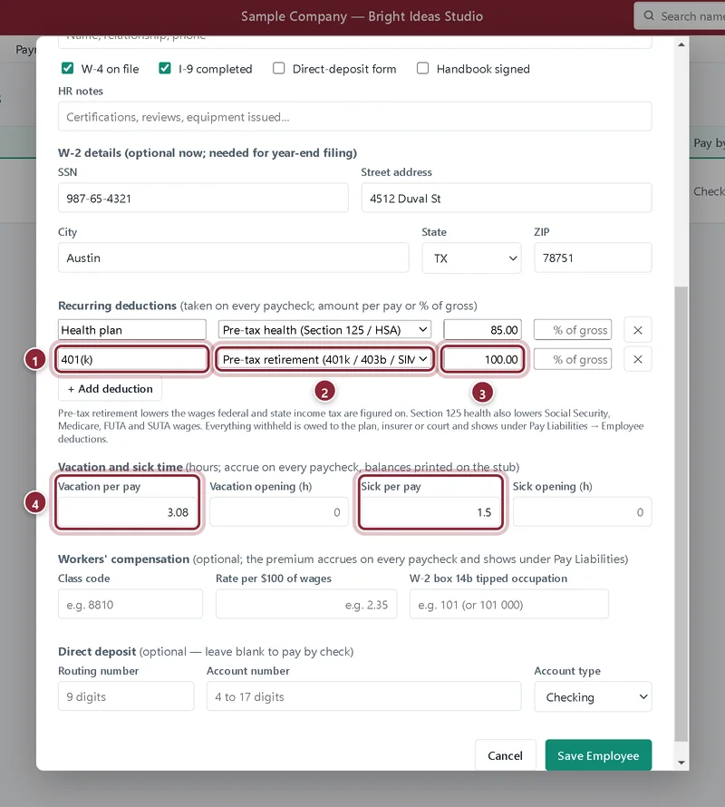Viewport: 725px width, 807px height.
Task: Open Pre-tax retirement deduction type dropdown
Action: tap(324, 359)
